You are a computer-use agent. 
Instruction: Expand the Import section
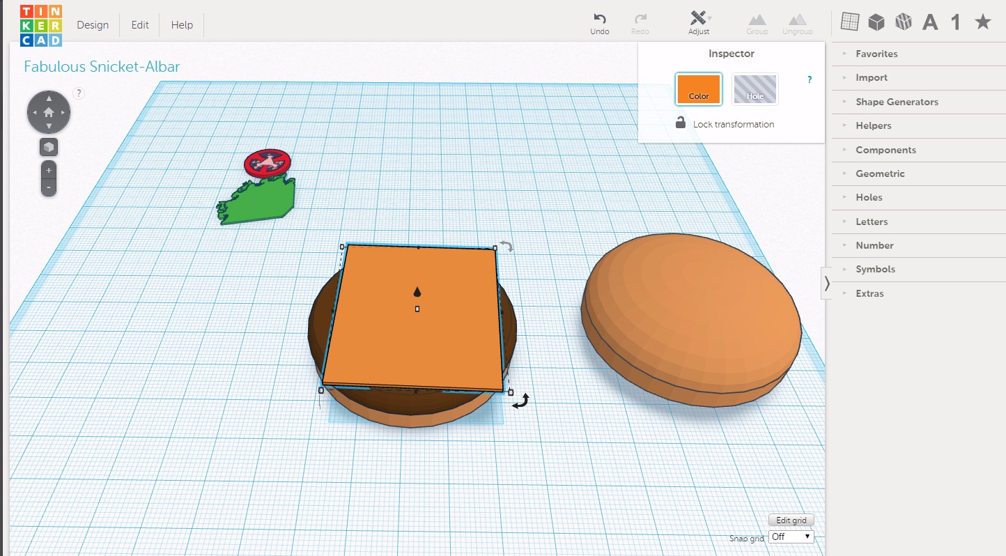click(919, 77)
